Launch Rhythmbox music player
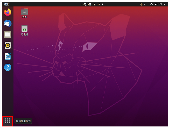 coord(8,45)
